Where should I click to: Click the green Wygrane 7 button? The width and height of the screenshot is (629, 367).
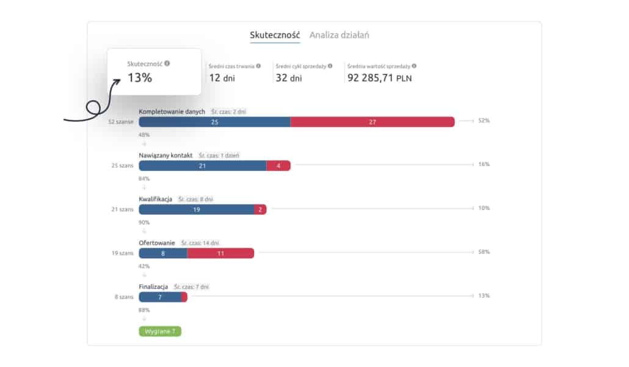coord(160,332)
